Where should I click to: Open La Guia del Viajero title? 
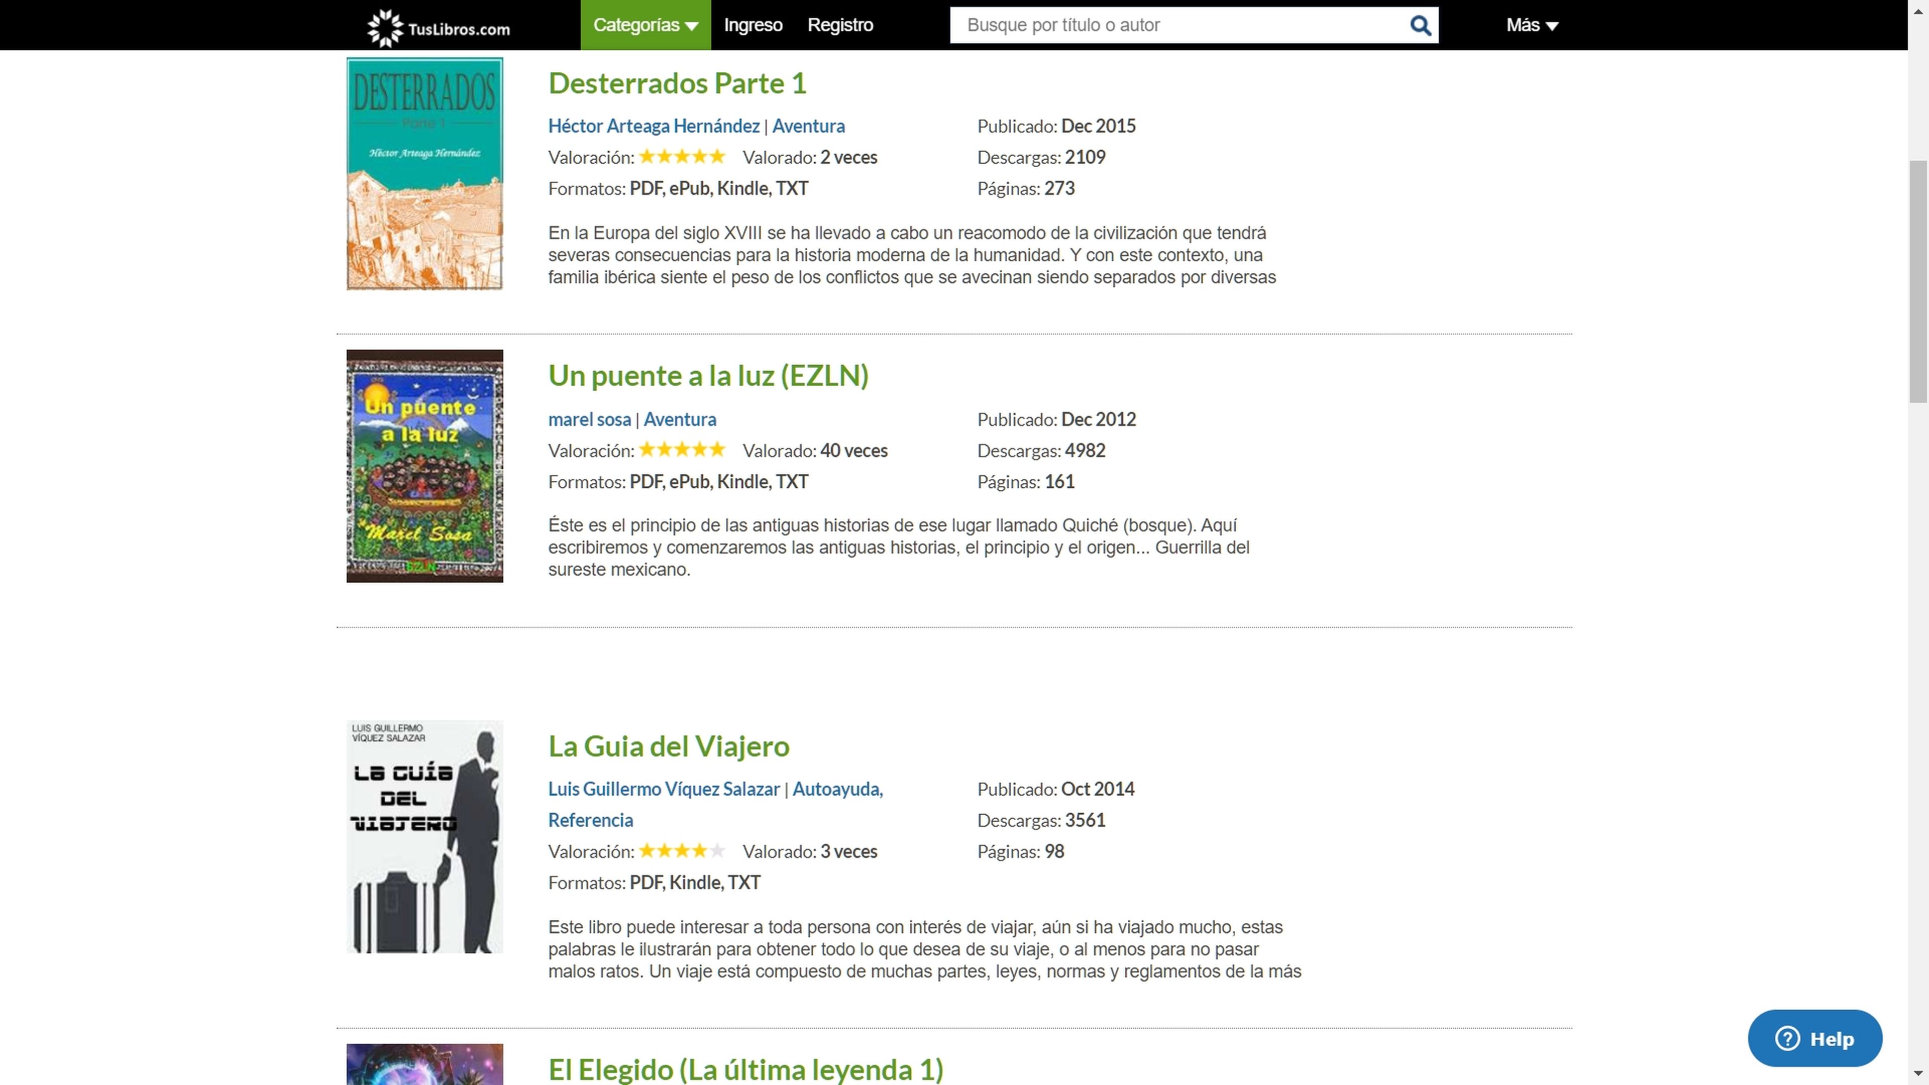(669, 746)
